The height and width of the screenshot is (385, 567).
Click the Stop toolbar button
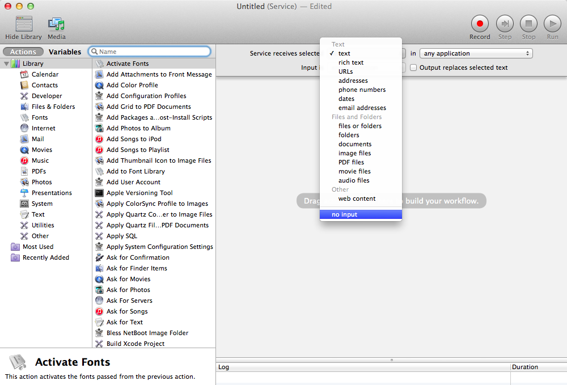point(528,24)
